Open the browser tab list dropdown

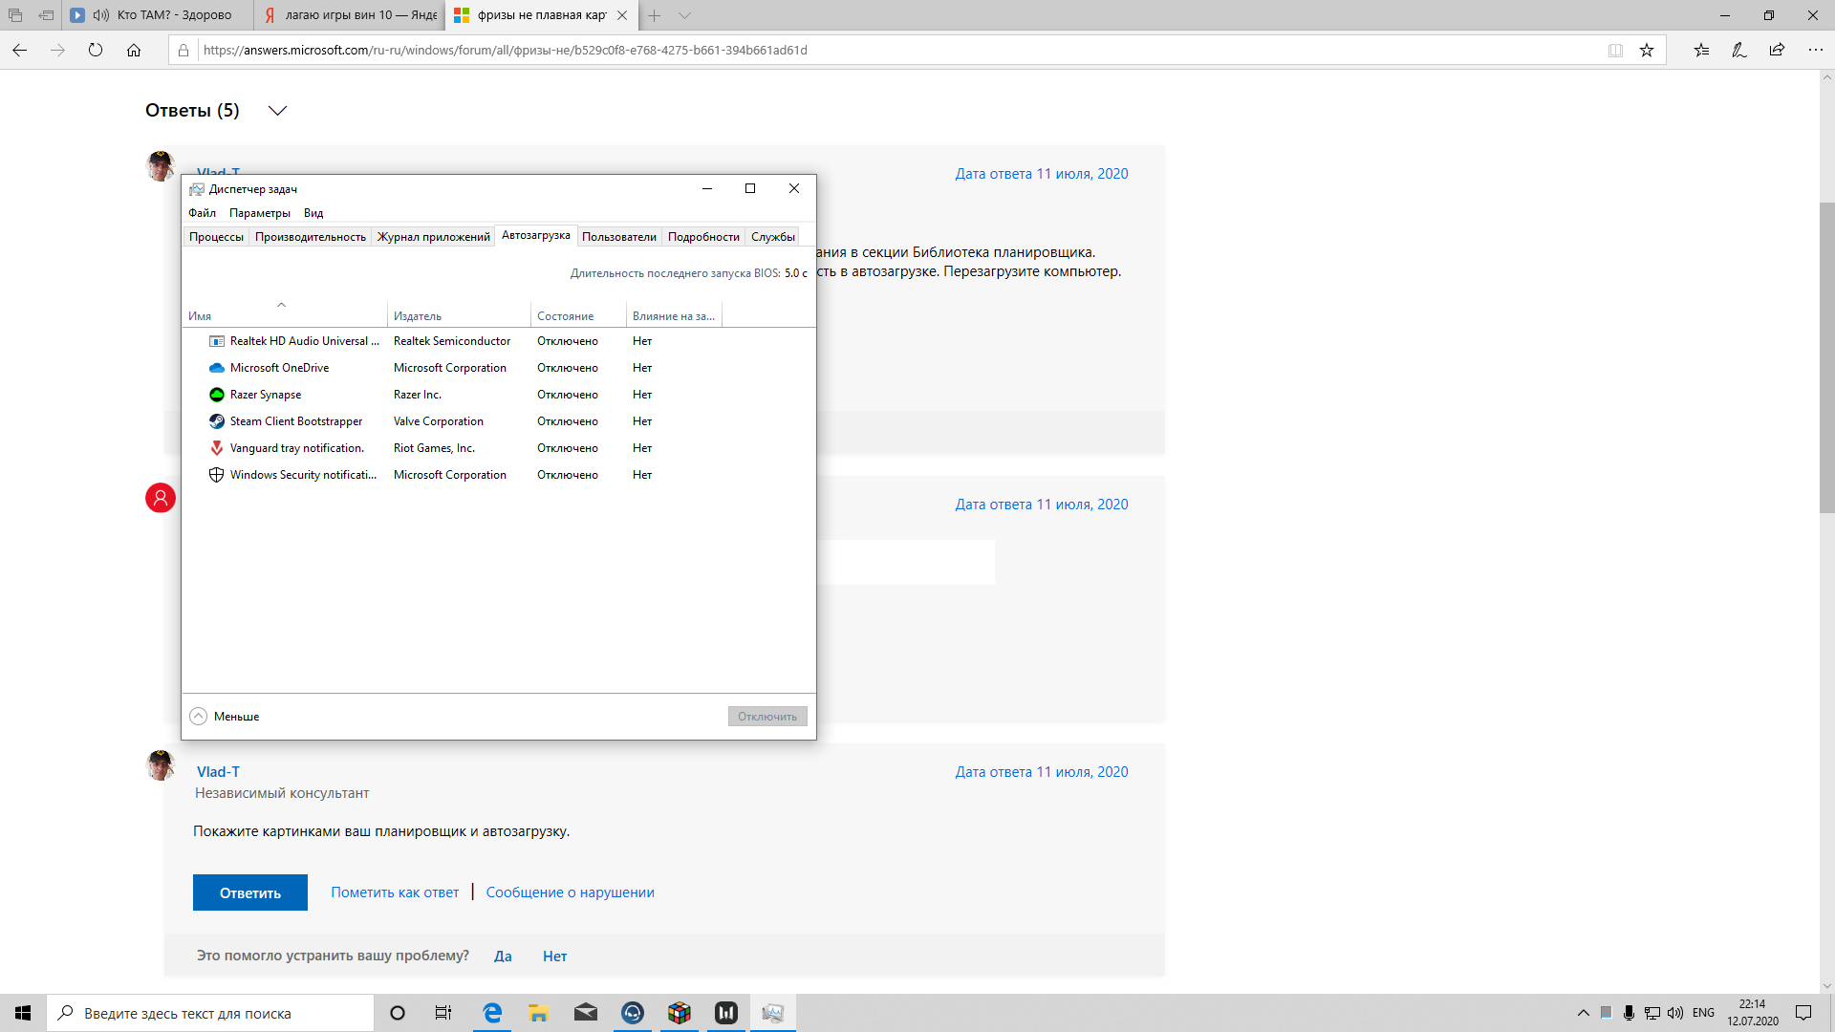684,15
